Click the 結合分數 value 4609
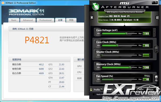This screenshot has height=102, width=161. (x=41, y=73)
